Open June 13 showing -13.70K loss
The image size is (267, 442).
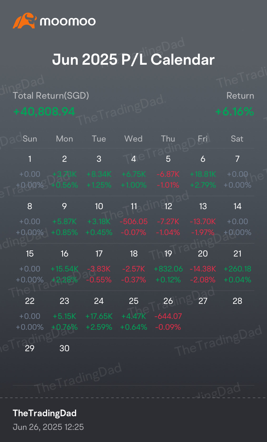tap(203, 219)
